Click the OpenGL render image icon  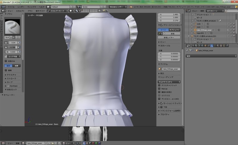(104, 11)
